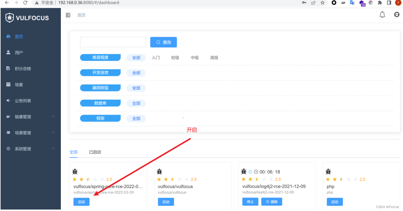Open 首页 in the sidebar

tap(30, 37)
